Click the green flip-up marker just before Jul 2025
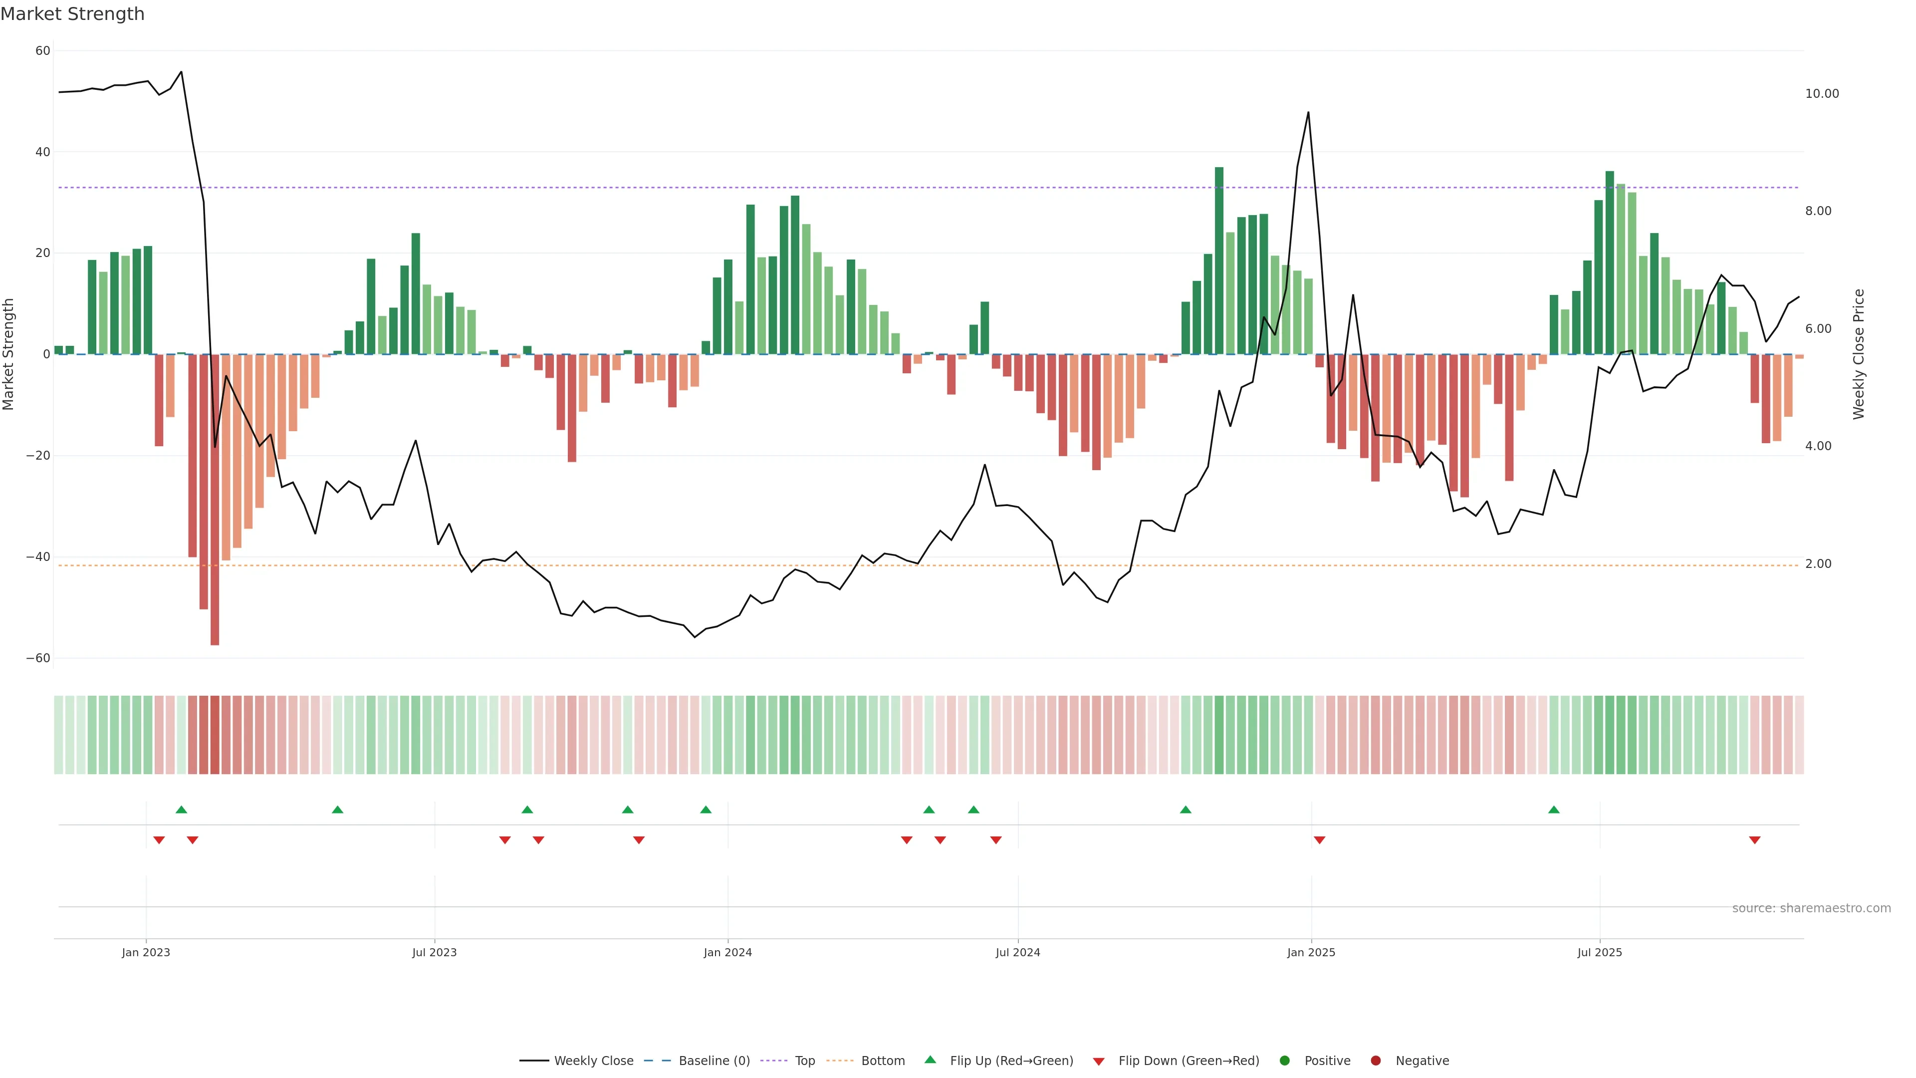 click(1554, 809)
